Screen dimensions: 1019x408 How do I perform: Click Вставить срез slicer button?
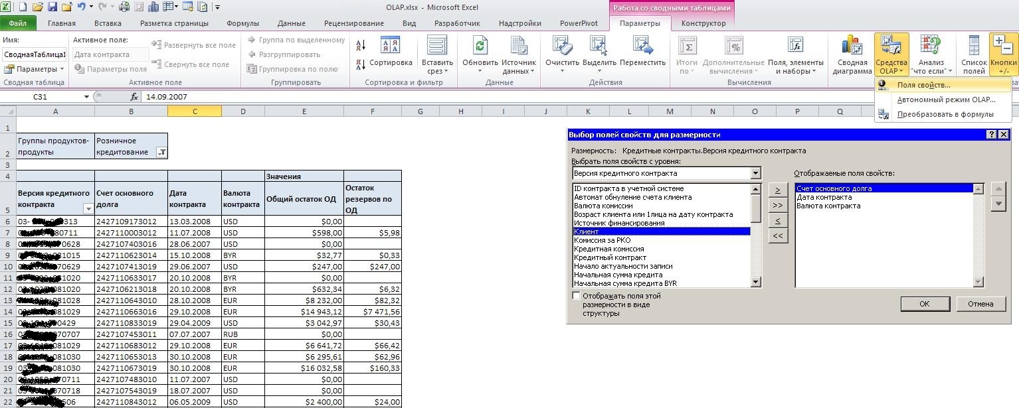(437, 55)
